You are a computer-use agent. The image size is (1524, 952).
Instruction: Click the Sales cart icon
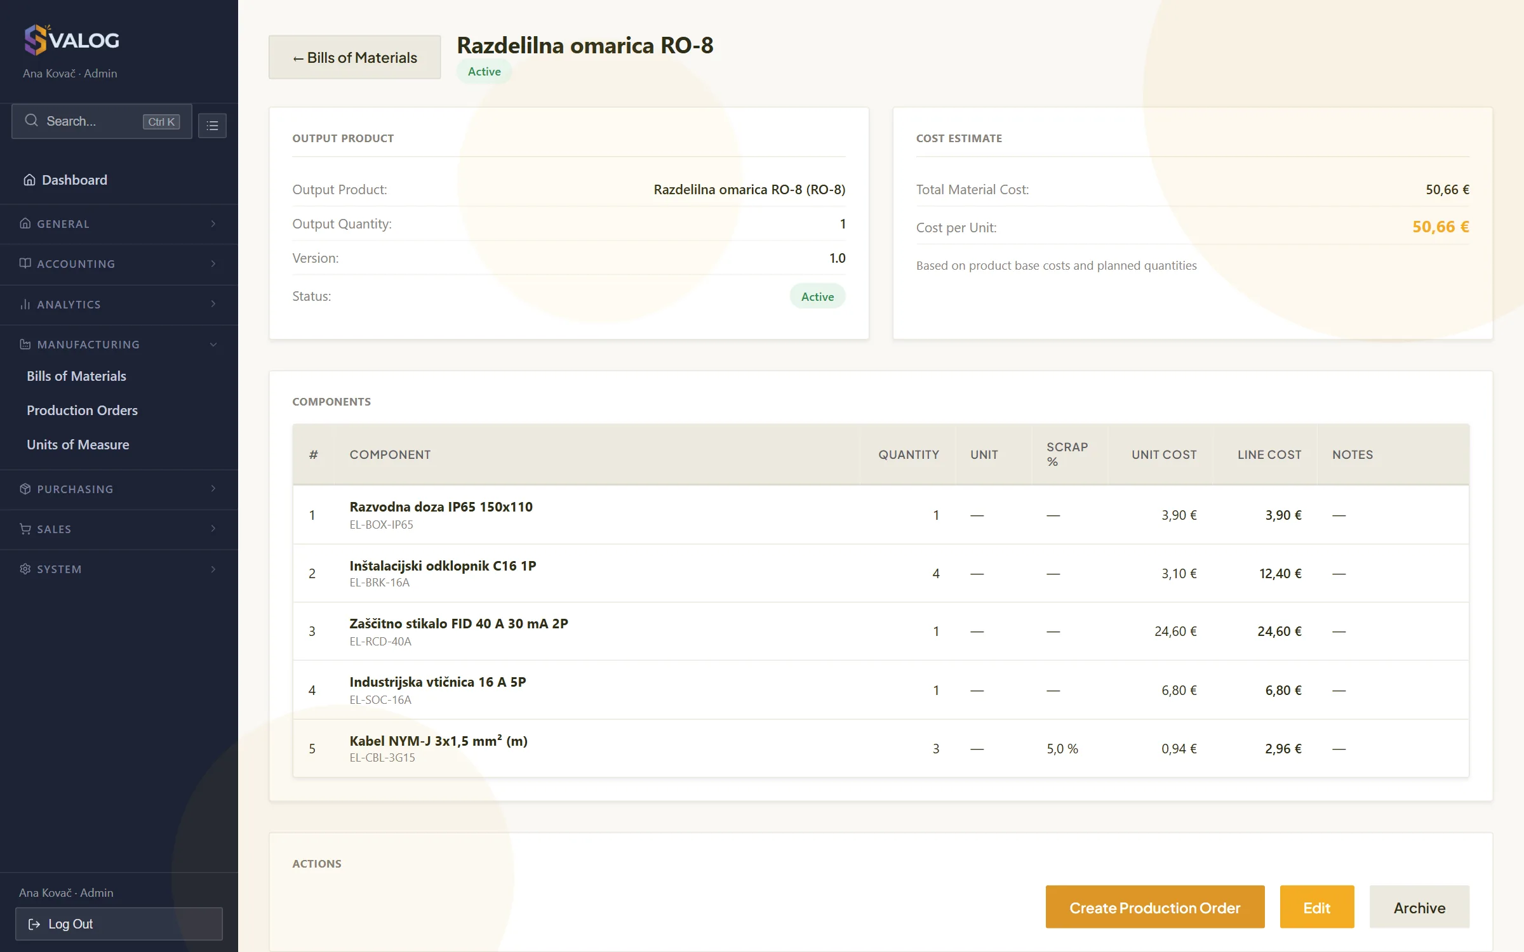coord(25,529)
